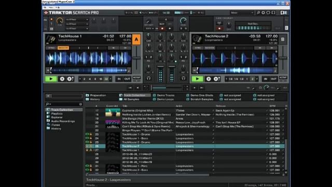The width and height of the screenshot is (332, 187).
Task: Select loop size 2 on Deck B
Action: click(252, 79)
